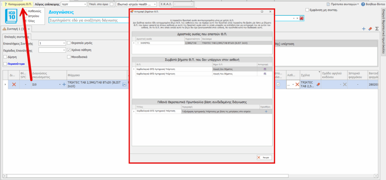This screenshot has width=386, height=180.
Task: Switch to the 'Συνταγή 1' tab
Action: pos(14,29)
